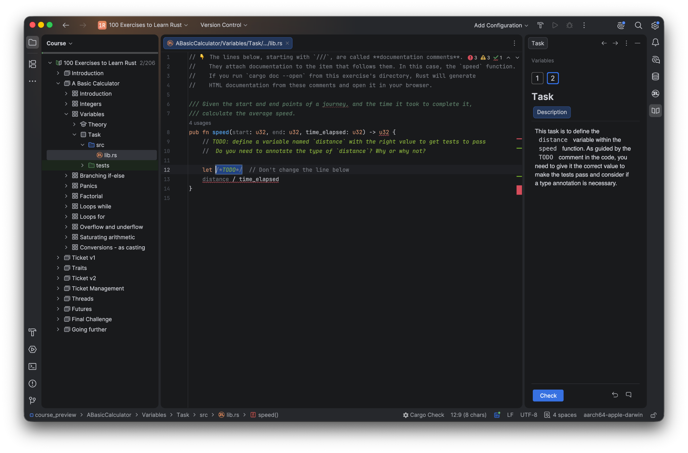Screen dimensions: 688x453
Task: Open the Database tool window icon
Action: click(x=655, y=77)
